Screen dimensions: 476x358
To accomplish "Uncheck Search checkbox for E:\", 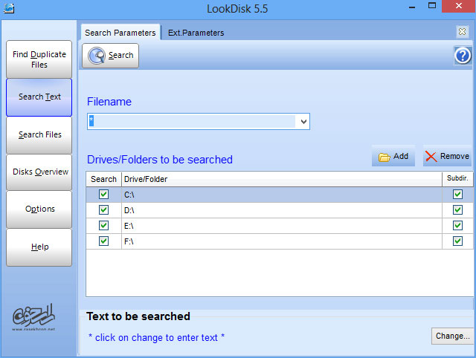I will [103, 226].
